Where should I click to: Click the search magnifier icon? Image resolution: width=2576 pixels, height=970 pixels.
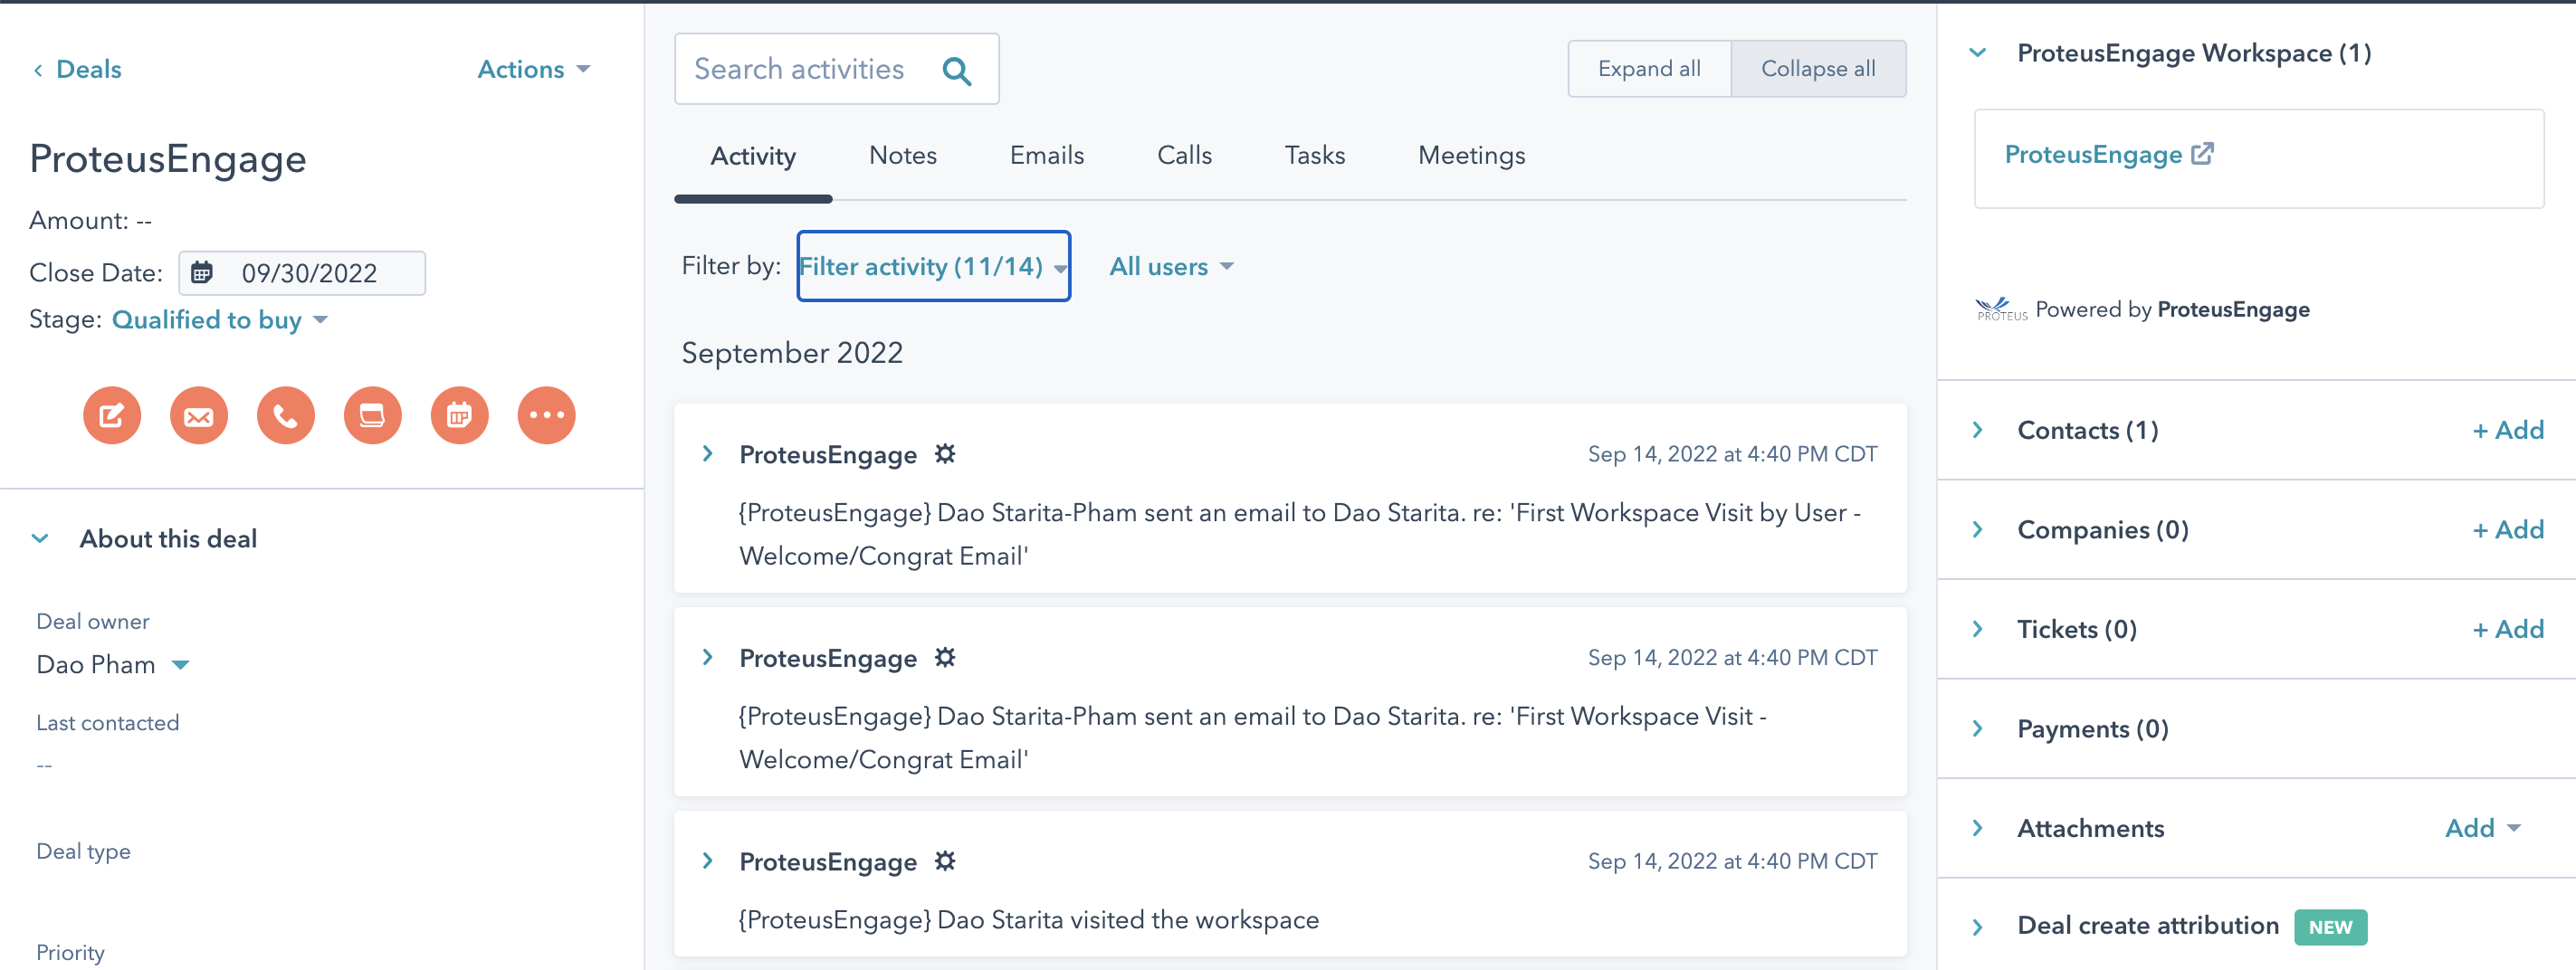[x=957, y=70]
